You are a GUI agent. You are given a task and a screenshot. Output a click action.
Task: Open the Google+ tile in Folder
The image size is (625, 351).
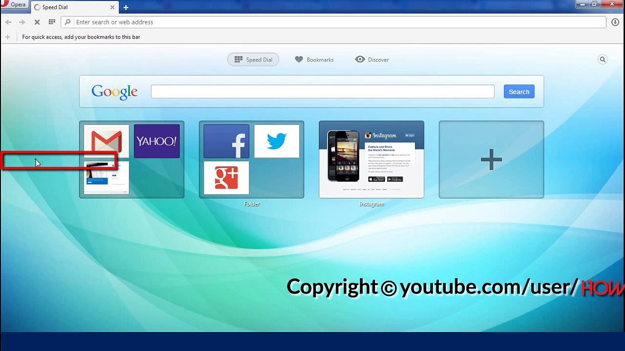point(226,178)
